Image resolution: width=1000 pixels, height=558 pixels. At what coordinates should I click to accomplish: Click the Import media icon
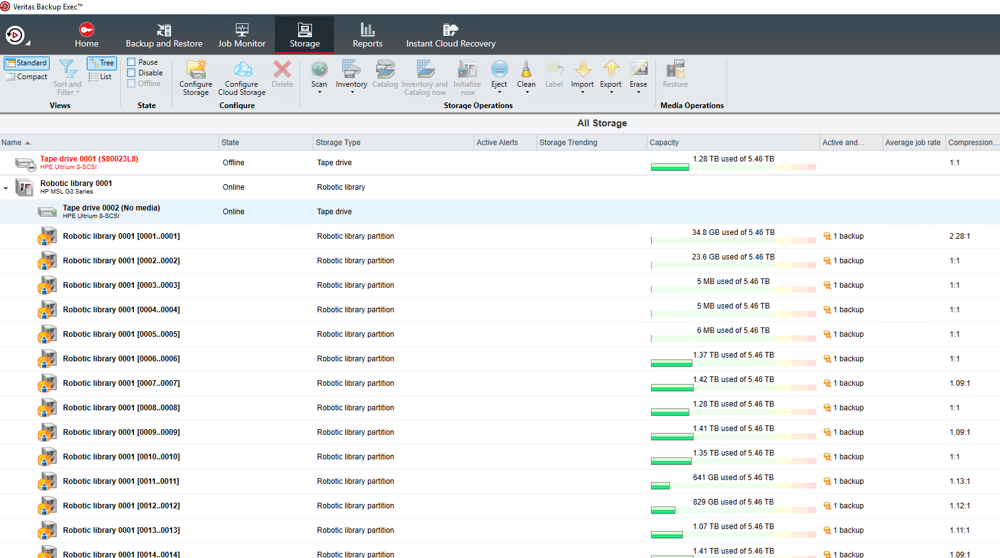tap(582, 69)
